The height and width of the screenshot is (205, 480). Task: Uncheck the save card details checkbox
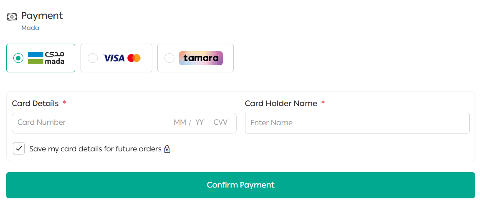click(x=19, y=148)
